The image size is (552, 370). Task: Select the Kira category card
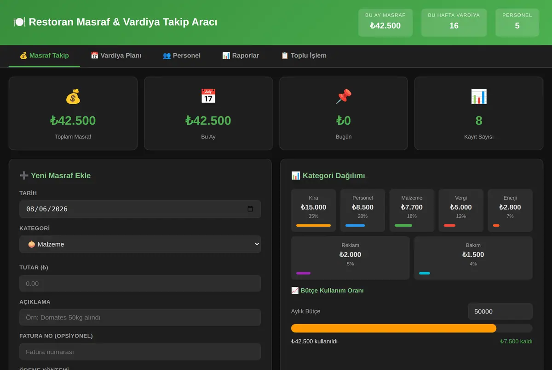click(x=313, y=210)
